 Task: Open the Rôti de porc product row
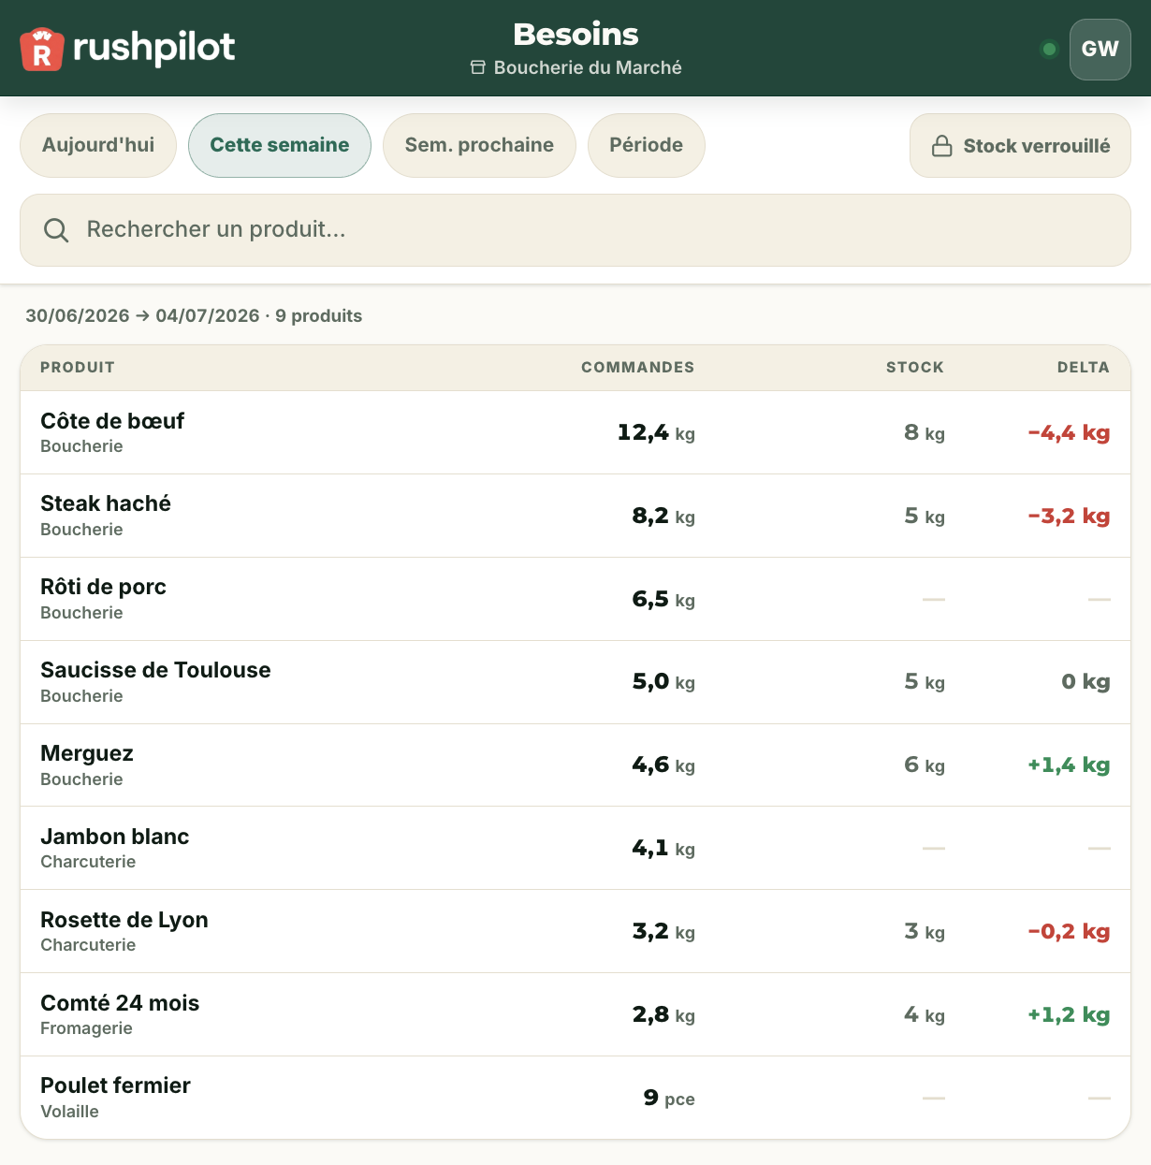coord(575,599)
